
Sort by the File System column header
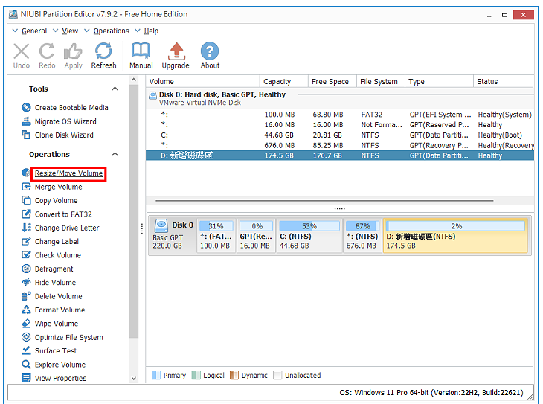(381, 81)
